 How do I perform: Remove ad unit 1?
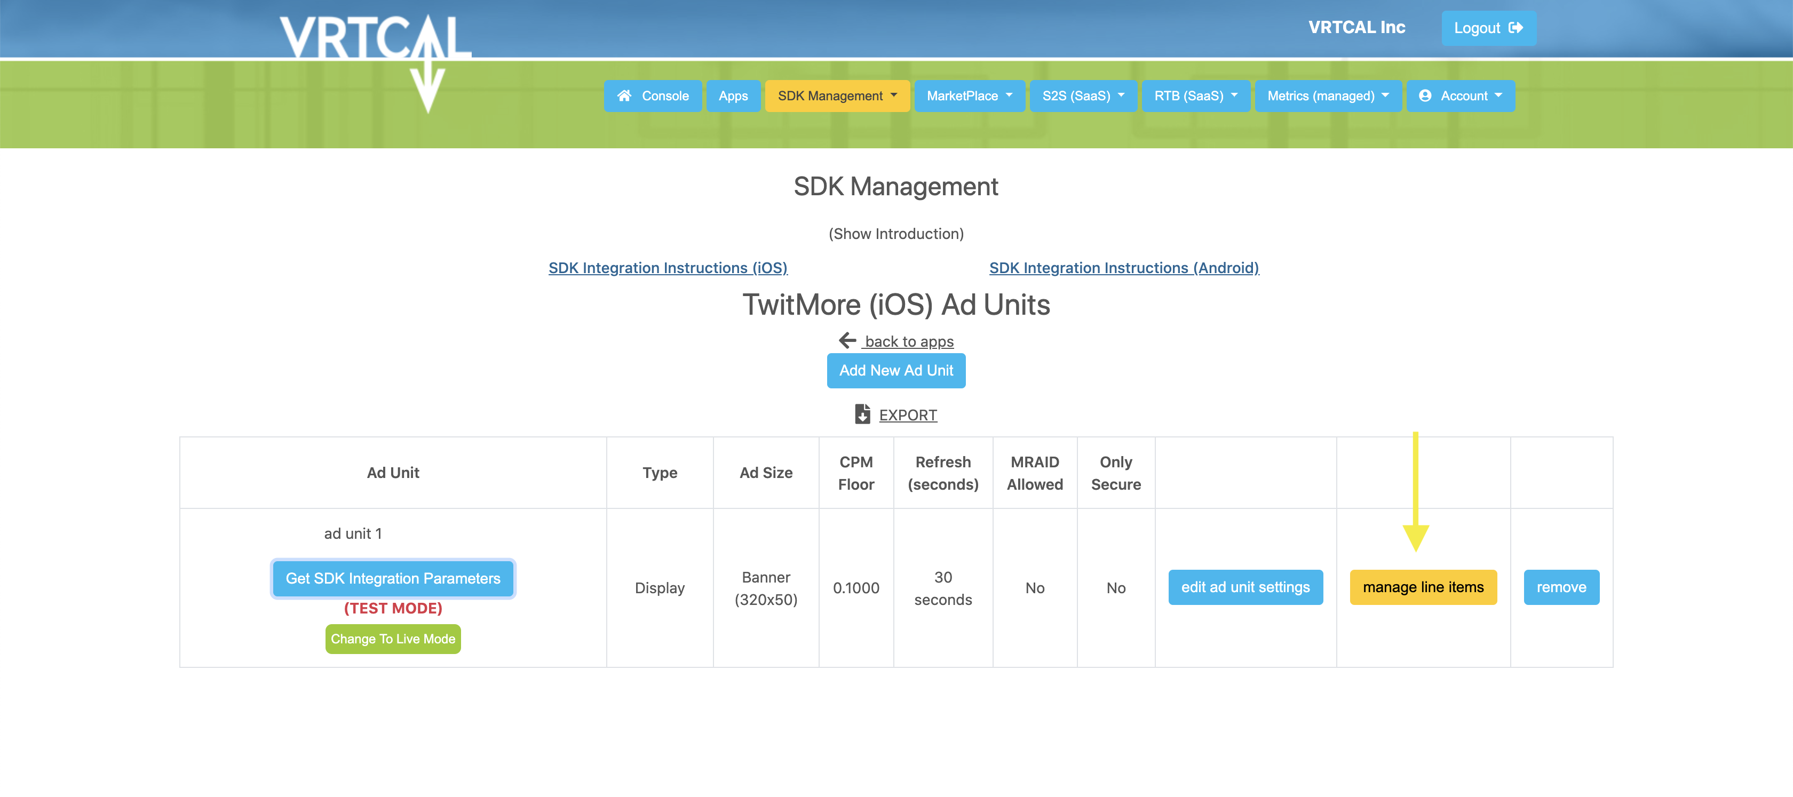point(1561,587)
